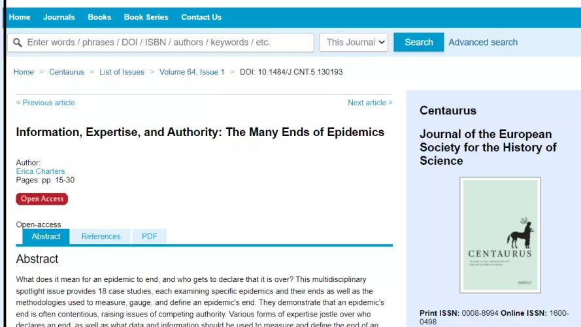This screenshot has width=581, height=327.
Task: Open the This Journal scope dropdown
Action: (x=354, y=43)
